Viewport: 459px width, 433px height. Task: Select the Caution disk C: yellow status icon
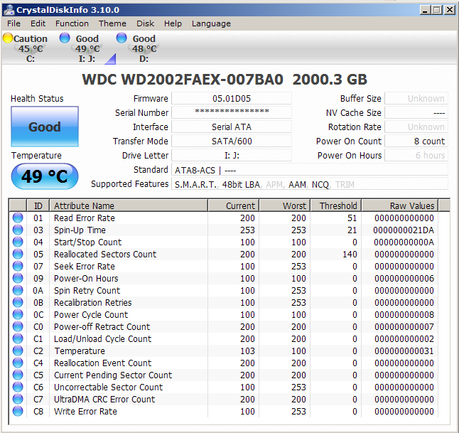8,38
